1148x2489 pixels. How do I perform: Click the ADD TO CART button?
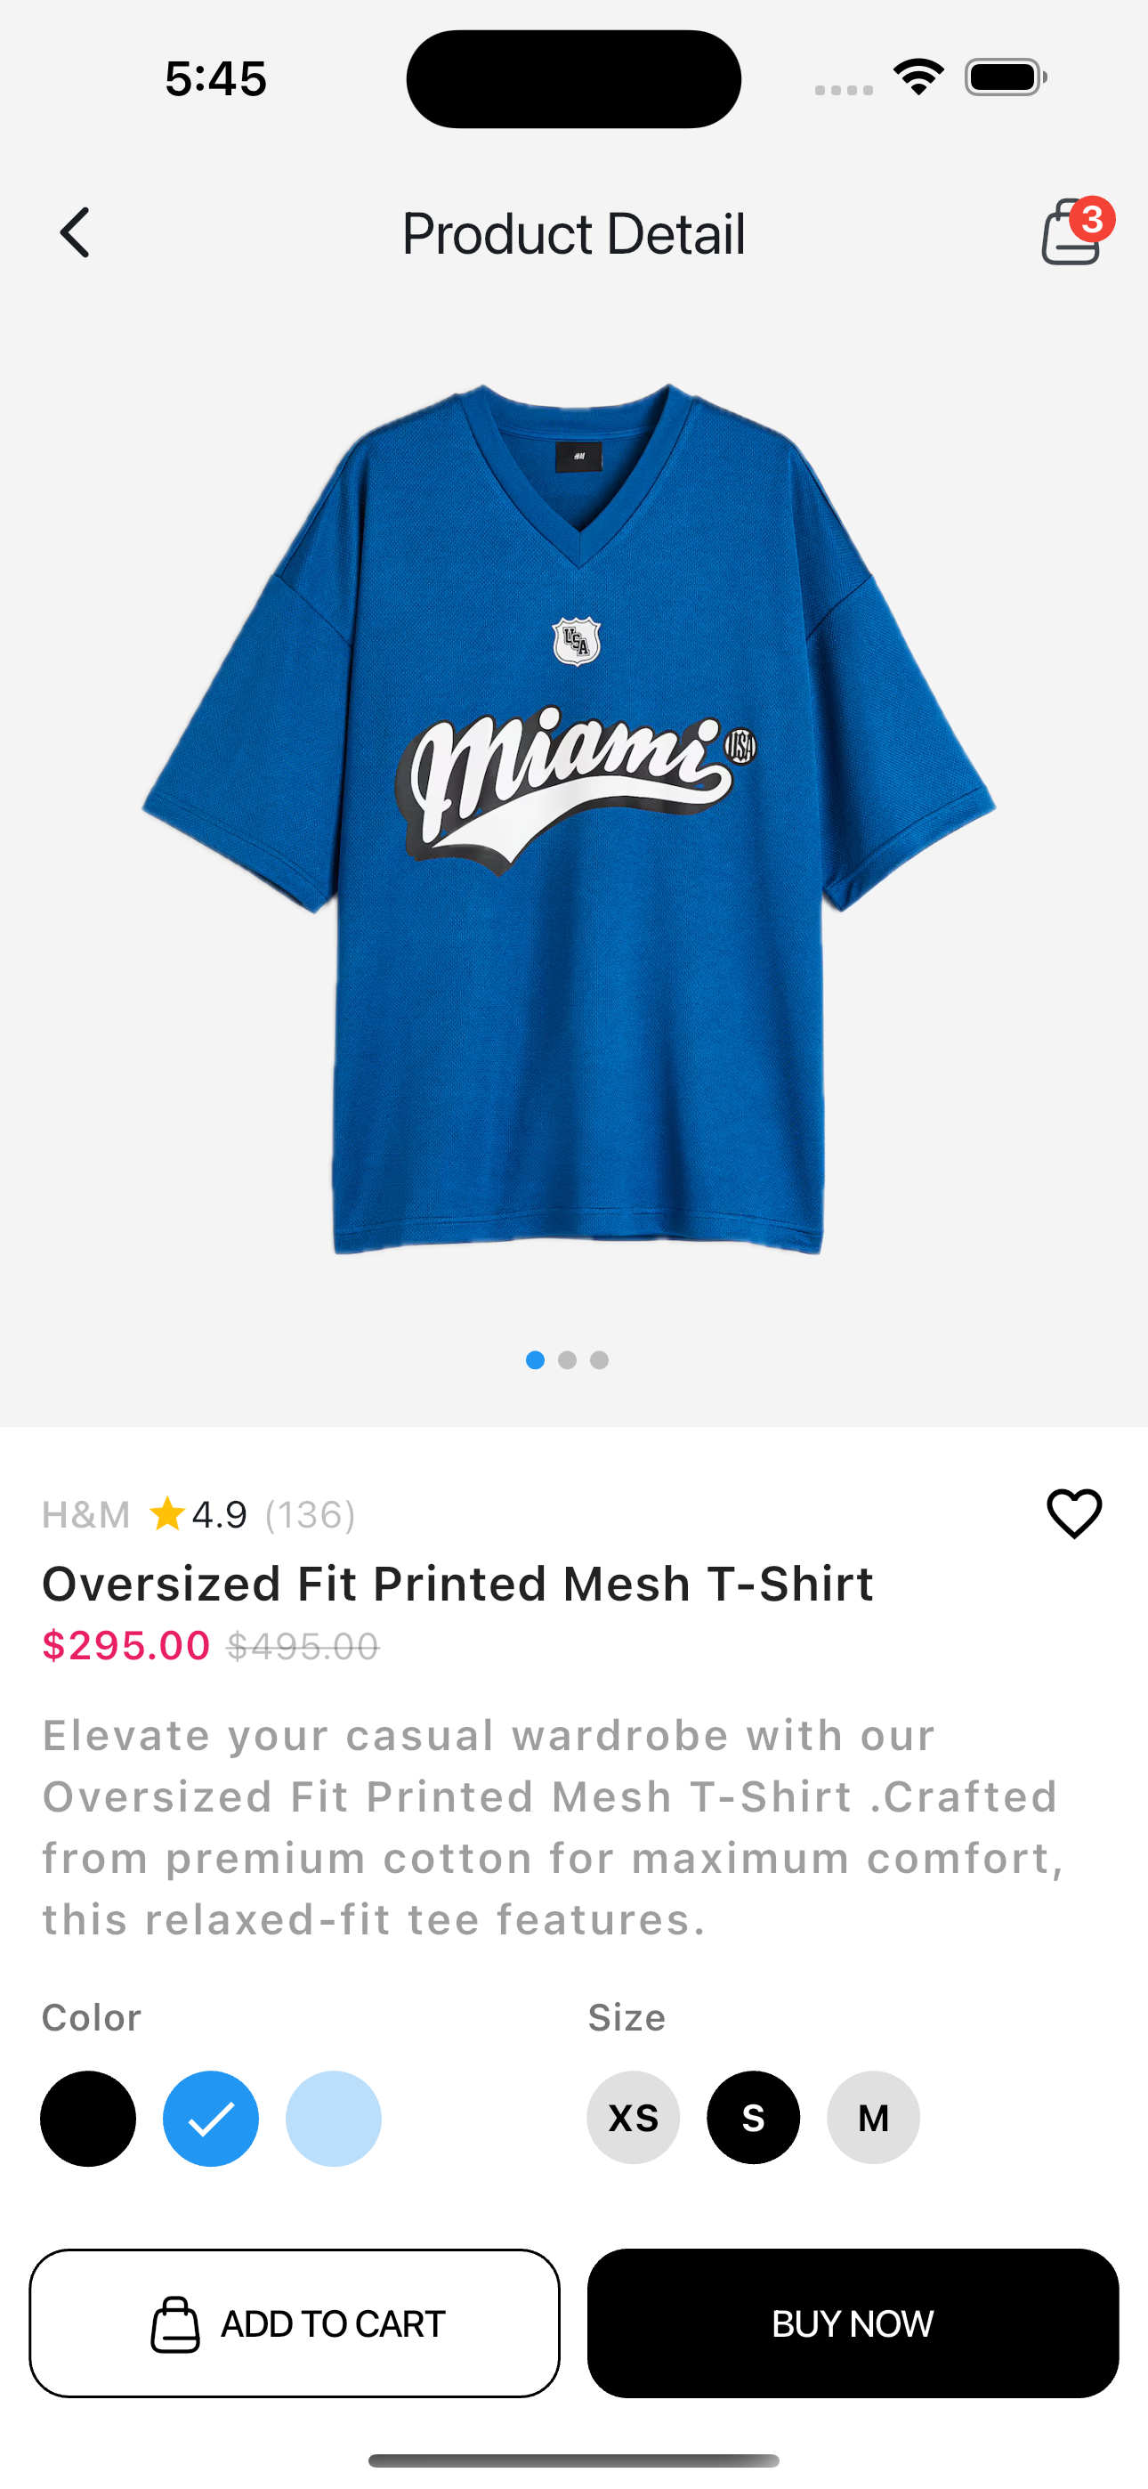click(x=295, y=2323)
